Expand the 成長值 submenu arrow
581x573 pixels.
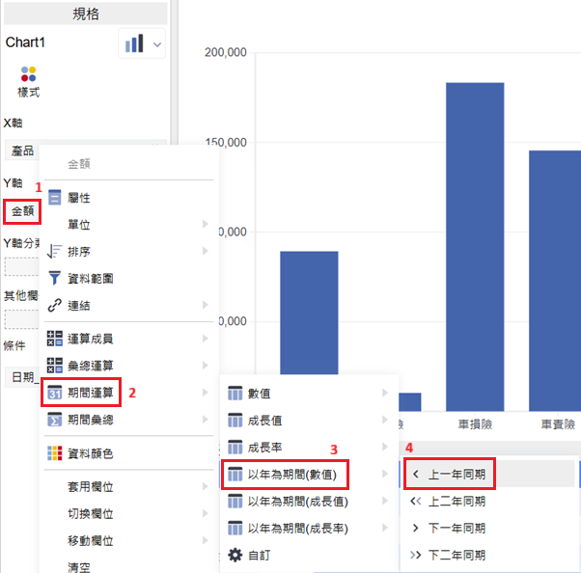point(386,421)
